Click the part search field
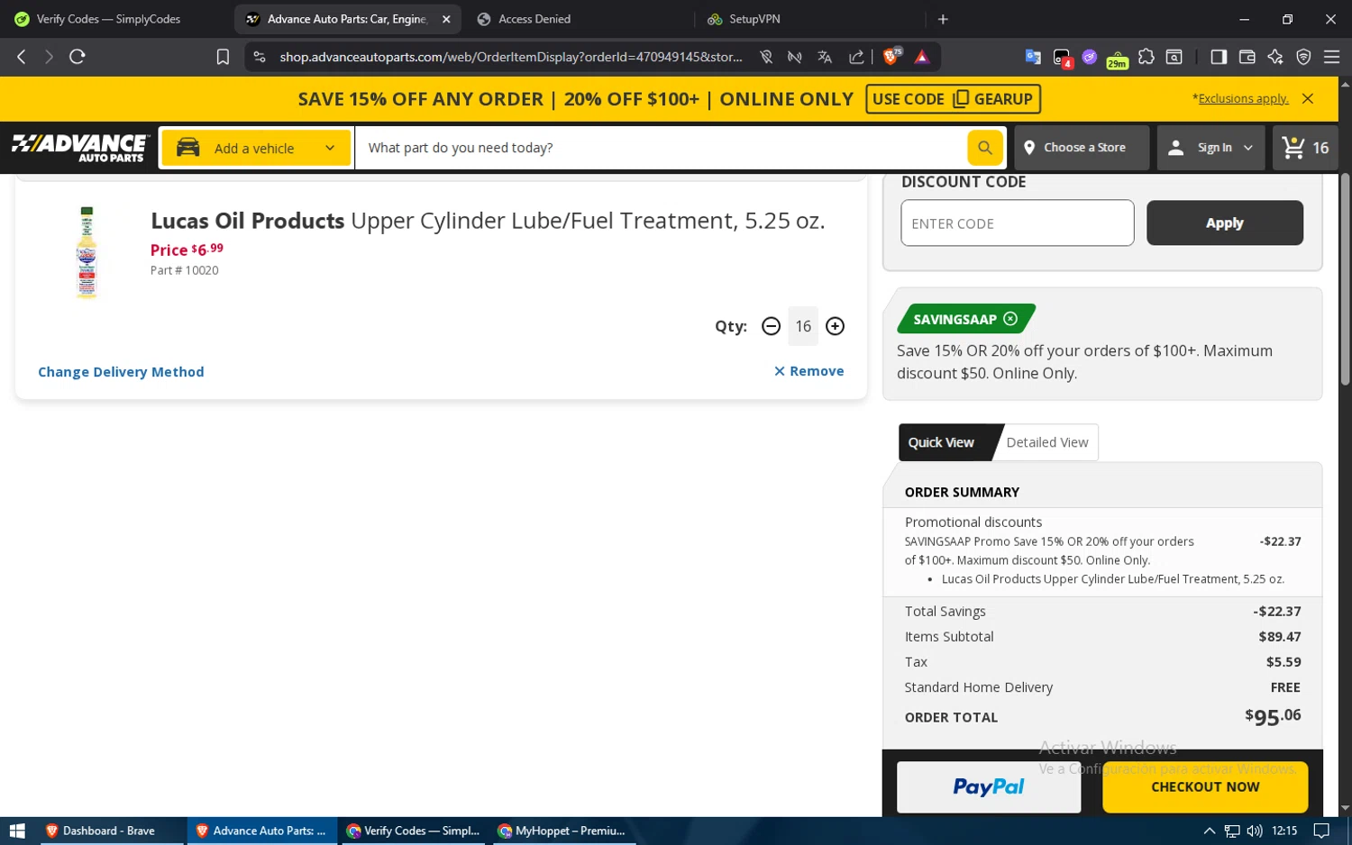The height and width of the screenshot is (845, 1352). 660,148
